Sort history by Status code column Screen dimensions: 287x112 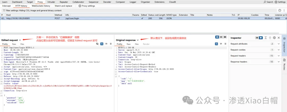coord(153,15)
